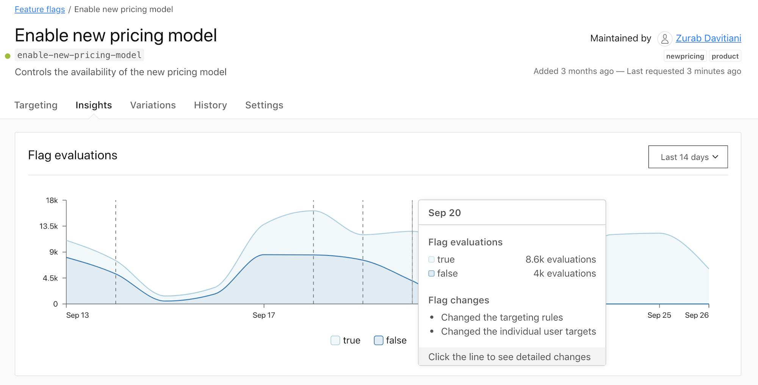Click the green flag status dot
The width and height of the screenshot is (758, 385).
pos(8,56)
